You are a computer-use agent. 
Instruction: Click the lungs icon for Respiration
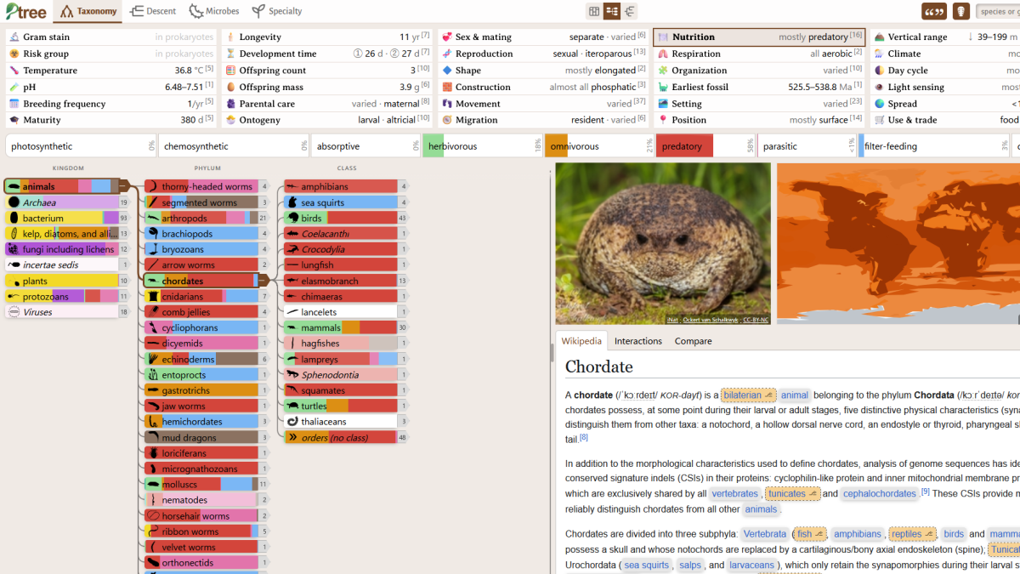(x=664, y=54)
